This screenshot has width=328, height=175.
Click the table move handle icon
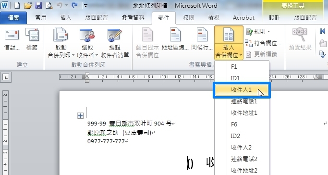coord(80,115)
